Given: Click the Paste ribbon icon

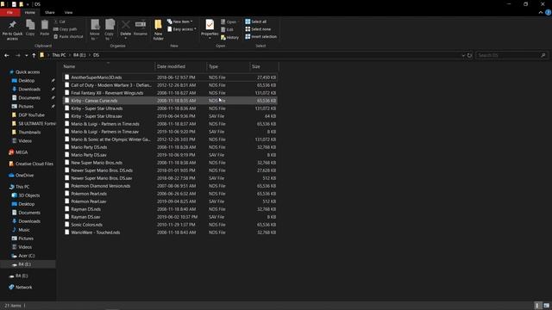Looking at the screenshot, I should tap(44, 28).
